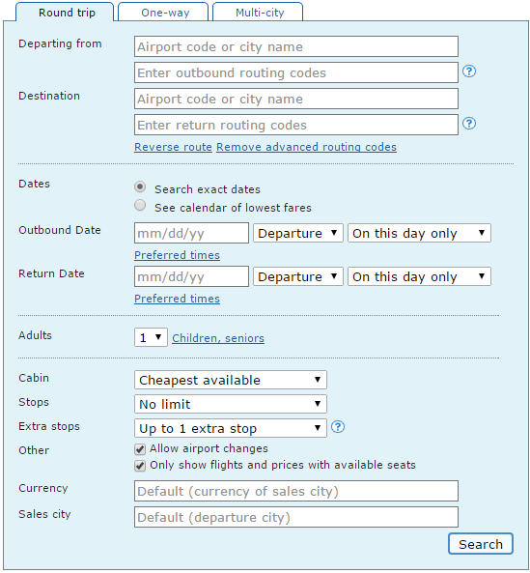Viewport: 530px width, 573px height.
Task: Open help for outbound routing codes
Action: coord(469,72)
